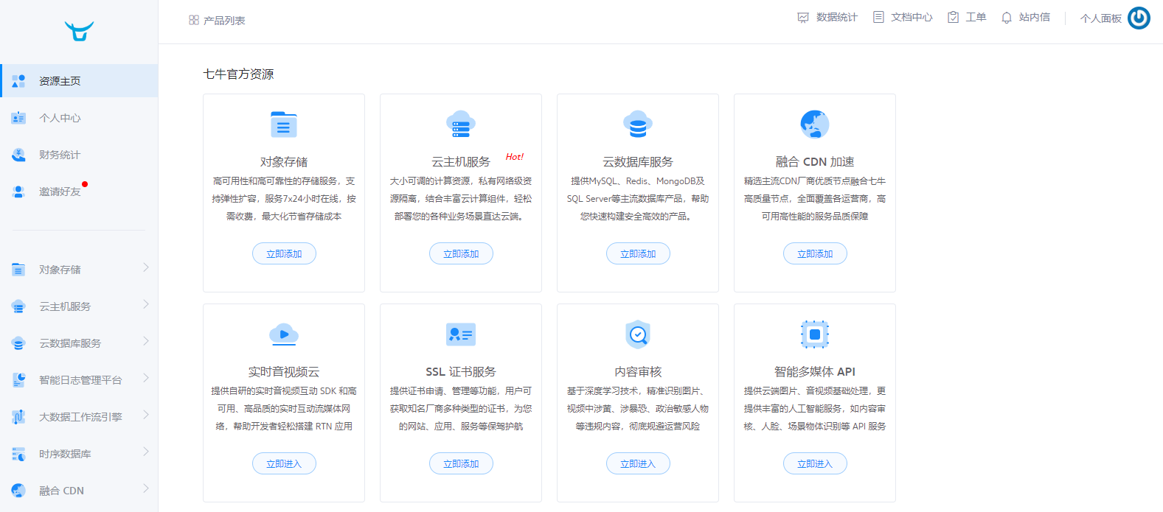Click the 资源主页 sidebar icon
Viewport: 1163px width, 512px height.
[x=19, y=81]
